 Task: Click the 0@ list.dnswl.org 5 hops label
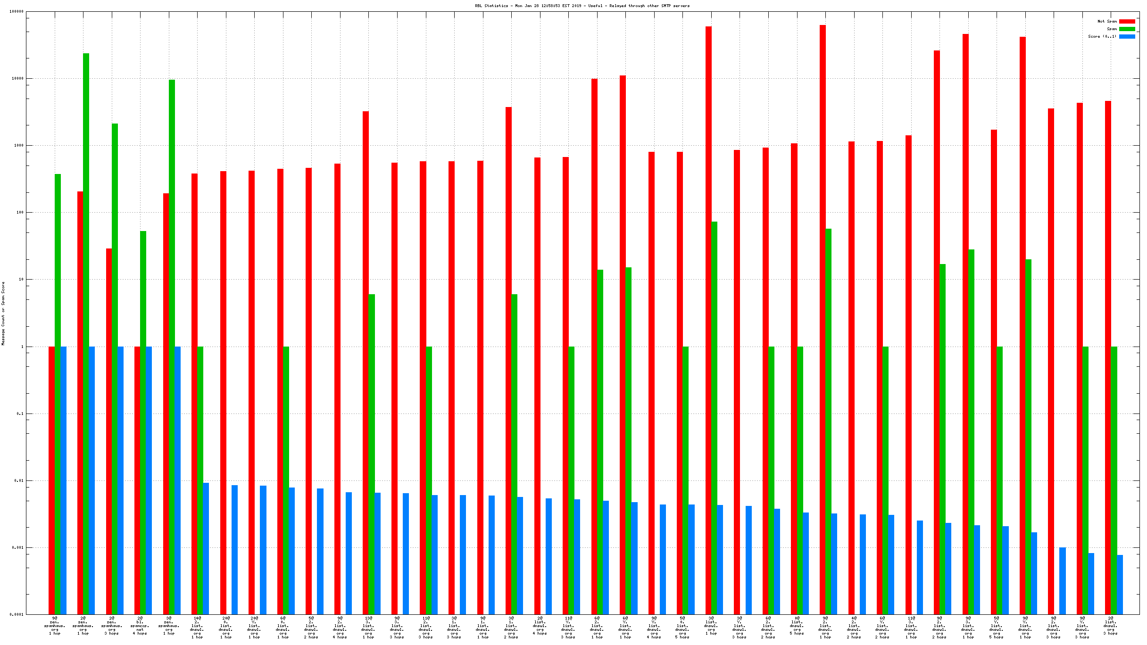[797, 626]
